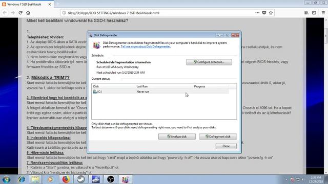Image resolution: width=328 pixels, height=184 pixels.
Task: Switch to Disk Defragmenter taskbar icon
Action: [x=125, y=179]
